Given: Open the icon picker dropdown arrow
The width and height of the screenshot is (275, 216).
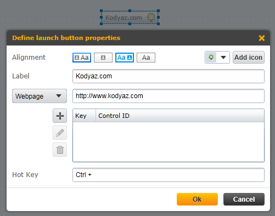Looking at the screenshot, I should point(223,58).
